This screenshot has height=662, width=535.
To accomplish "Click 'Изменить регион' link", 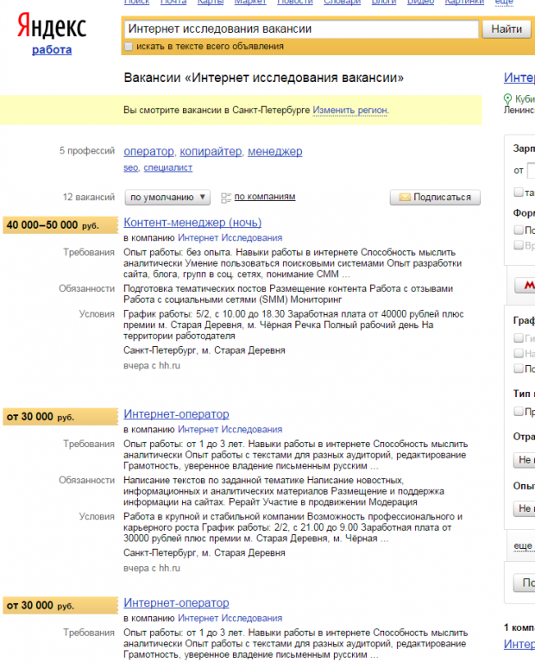I will point(349,110).
